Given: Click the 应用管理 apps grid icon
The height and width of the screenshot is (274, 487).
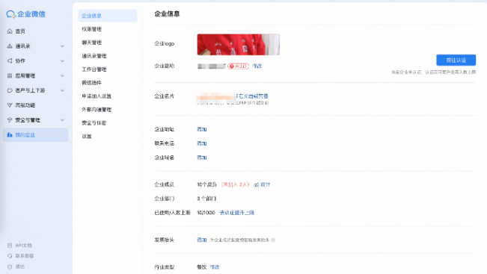Looking at the screenshot, I should coord(10,75).
